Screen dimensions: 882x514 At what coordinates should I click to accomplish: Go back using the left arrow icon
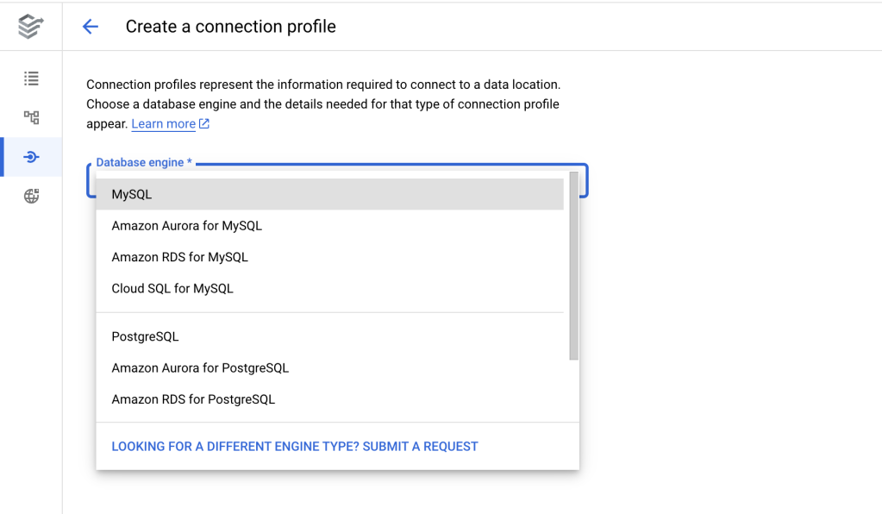coord(91,27)
